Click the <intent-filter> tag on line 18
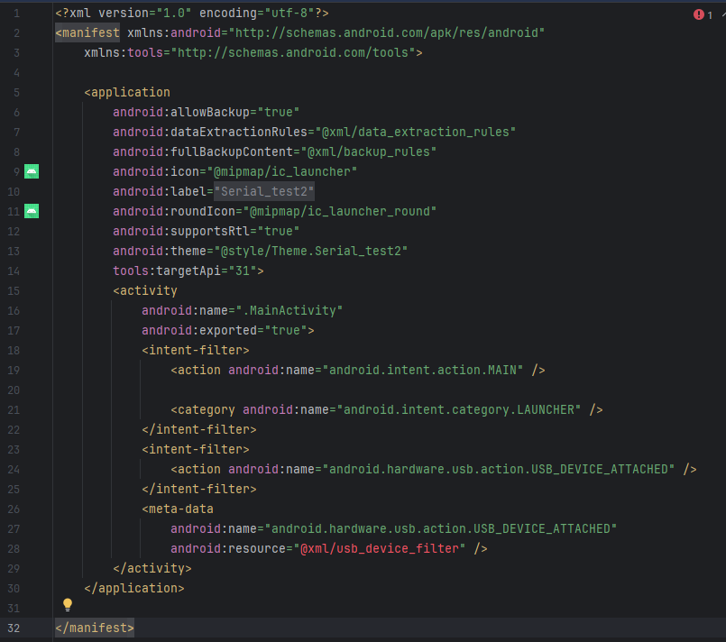 point(196,351)
